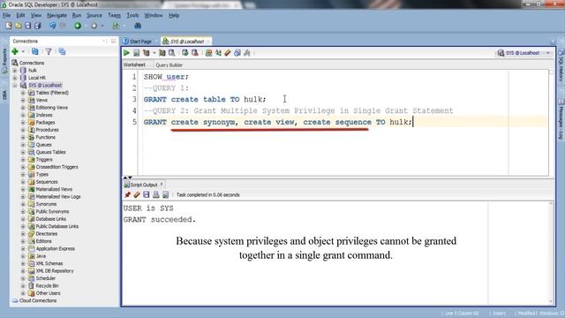Expand the hulk connection node
Screen dimensions: 565x318
pyautogui.click(x=15, y=71)
